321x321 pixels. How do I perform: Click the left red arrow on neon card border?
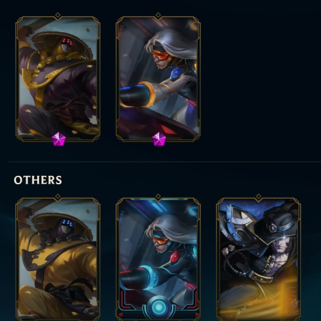120,315
